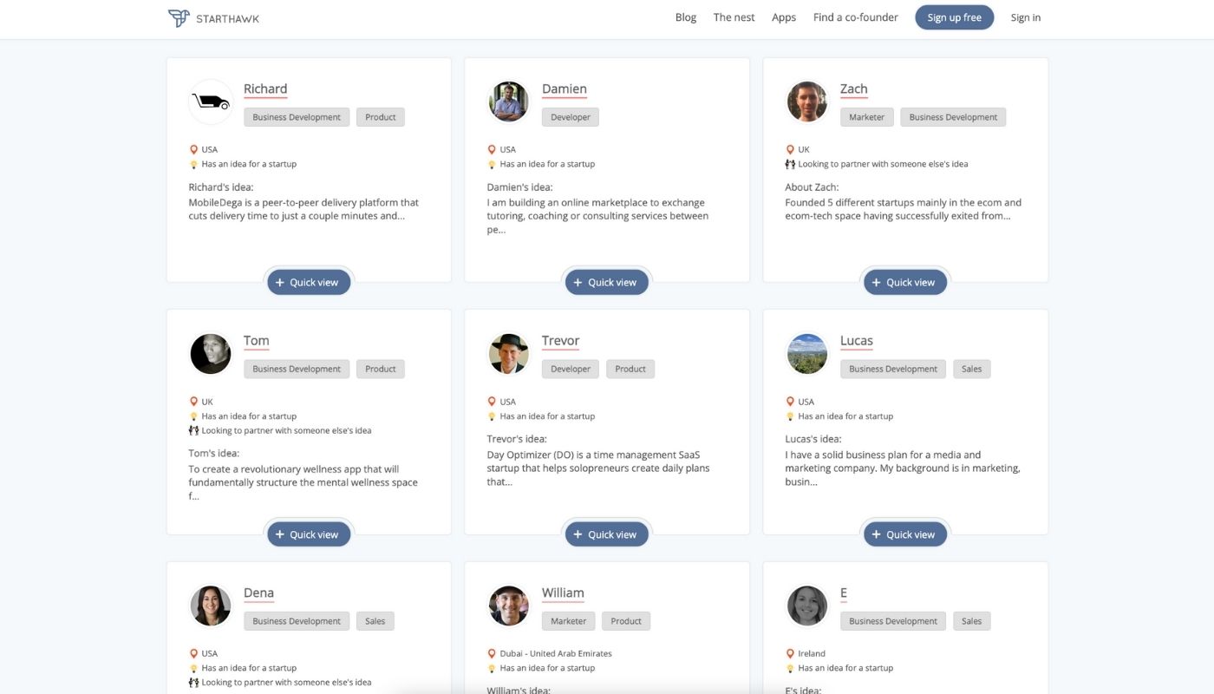The image size is (1214, 694).
Task: Click the partner icon on Zach's card
Action: pos(789,163)
